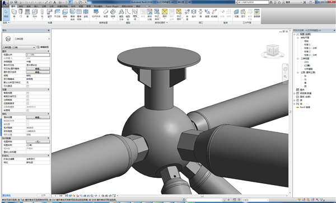Click the Model Text tool icon
Screen dimensions: 336x203
click(x=122, y=14)
